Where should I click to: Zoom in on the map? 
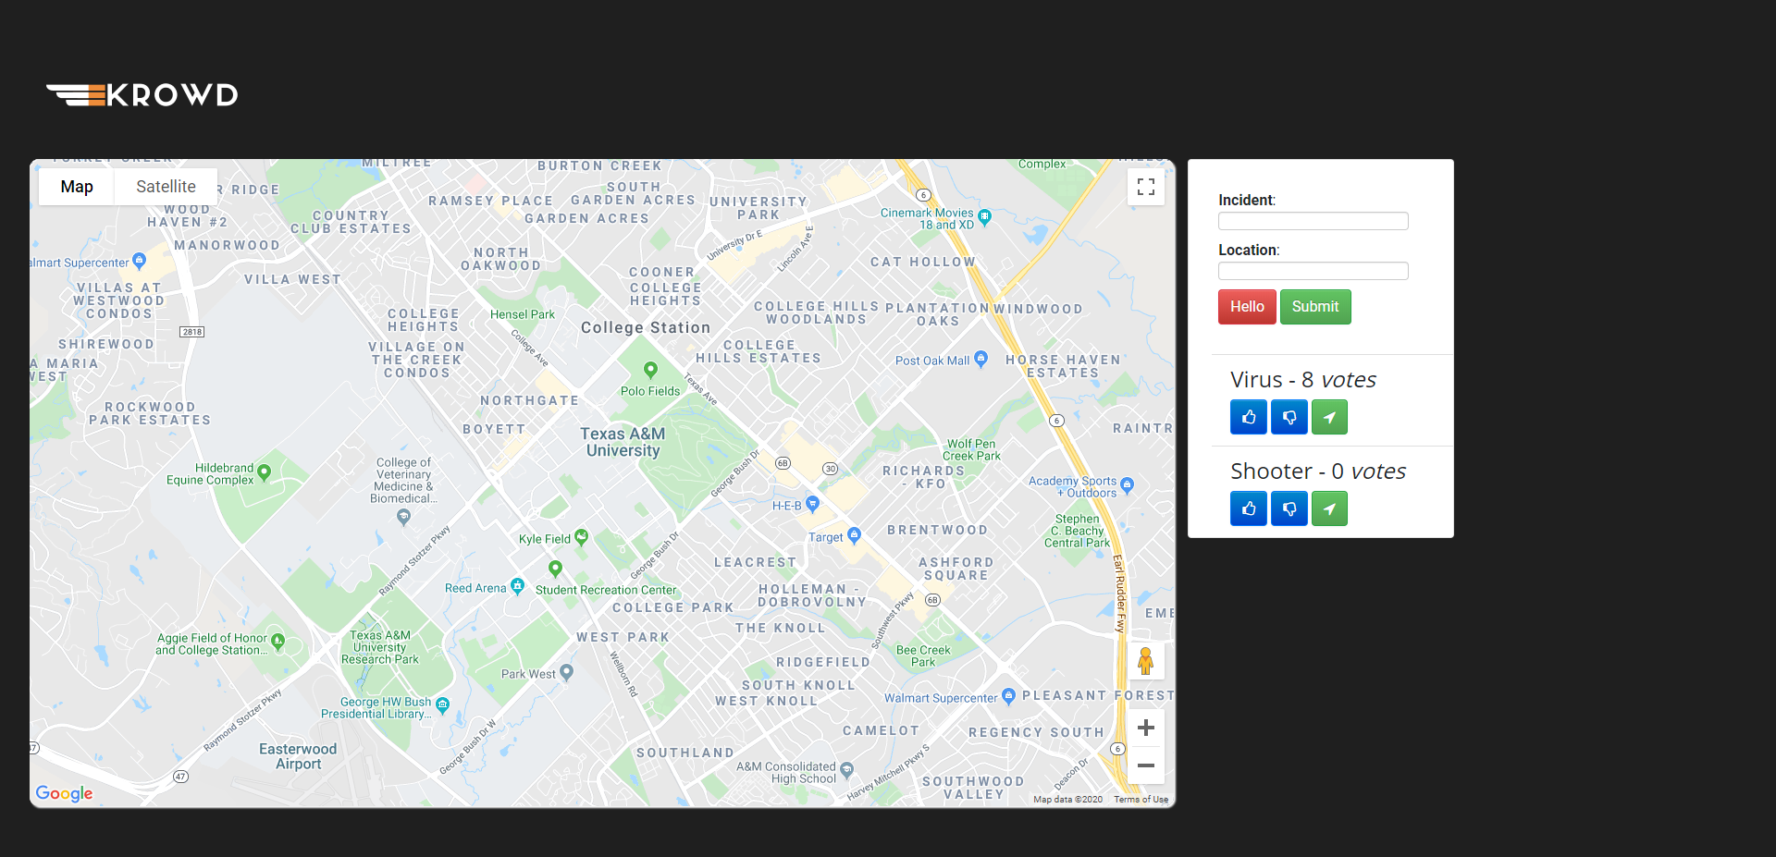(1146, 728)
